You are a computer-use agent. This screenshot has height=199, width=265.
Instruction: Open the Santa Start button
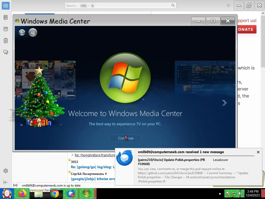(x=7, y=194)
